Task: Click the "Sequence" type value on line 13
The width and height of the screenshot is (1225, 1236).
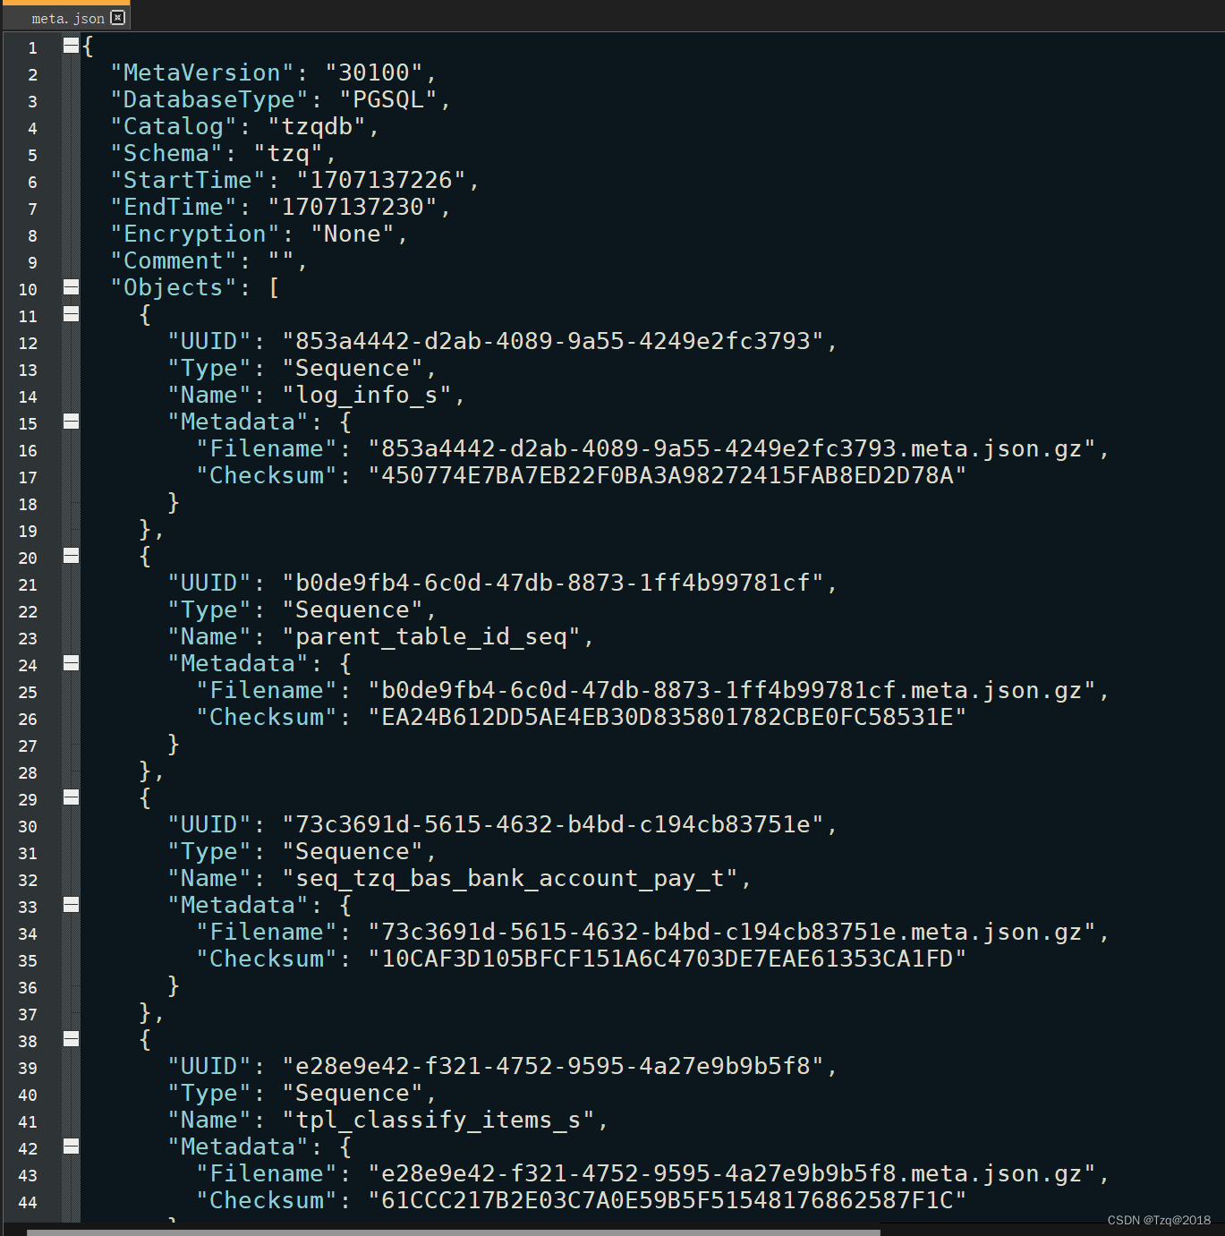Action: (x=353, y=368)
